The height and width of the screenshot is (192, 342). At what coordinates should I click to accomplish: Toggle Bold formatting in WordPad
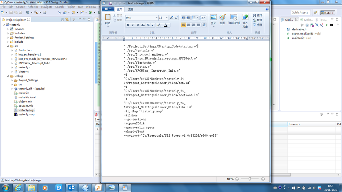pos(128,25)
